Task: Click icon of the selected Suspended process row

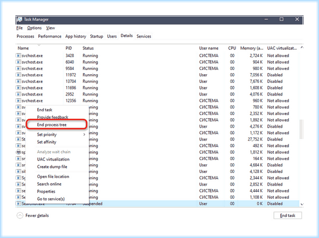Action: pyautogui.click(x=19, y=204)
